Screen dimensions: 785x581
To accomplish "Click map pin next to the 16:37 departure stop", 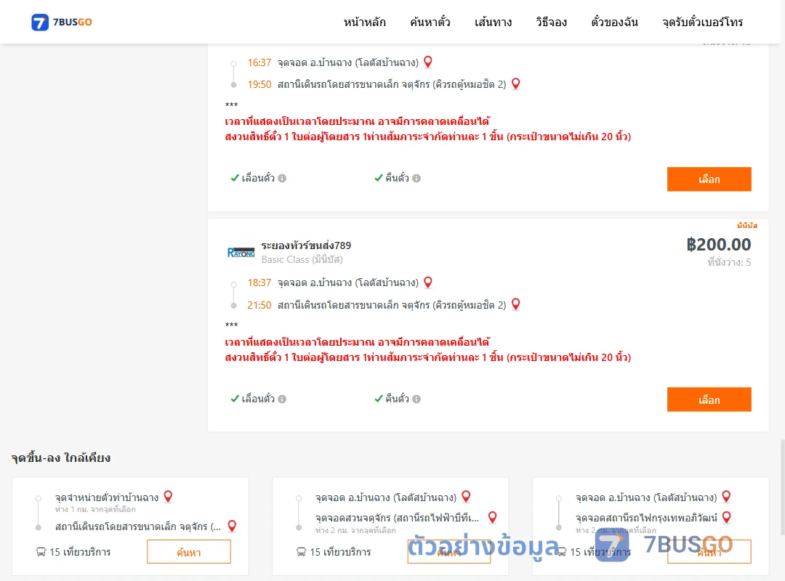I will [428, 62].
